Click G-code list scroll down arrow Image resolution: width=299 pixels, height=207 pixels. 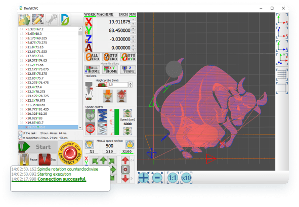(80, 127)
